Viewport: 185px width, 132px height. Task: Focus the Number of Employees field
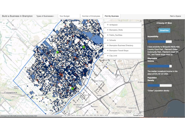coord(92,16)
